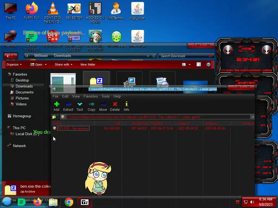Open This PC desktop icon
The height and width of the screenshot is (208, 278).
pyautogui.click(x=11, y=11)
